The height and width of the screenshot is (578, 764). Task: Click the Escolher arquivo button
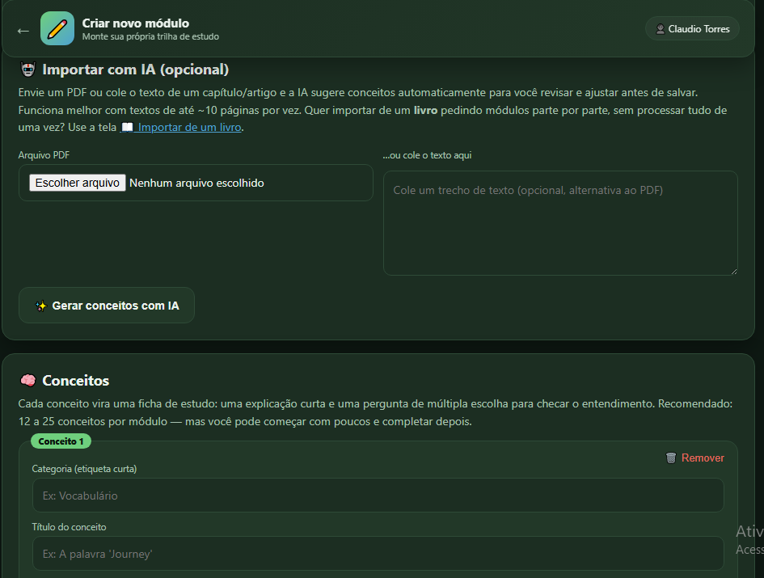[x=78, y=183]
